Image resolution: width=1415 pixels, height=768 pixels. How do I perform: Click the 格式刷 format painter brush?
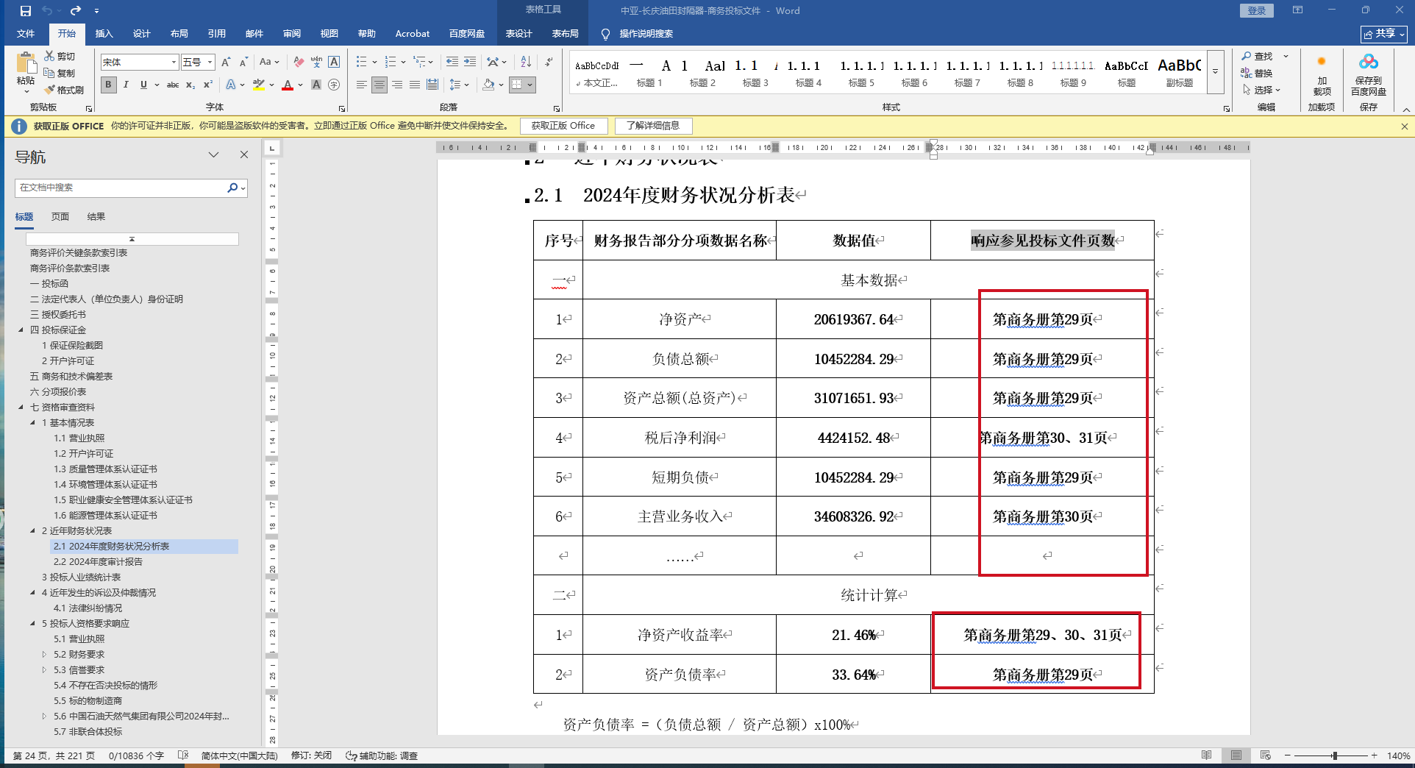pos(64,90)
